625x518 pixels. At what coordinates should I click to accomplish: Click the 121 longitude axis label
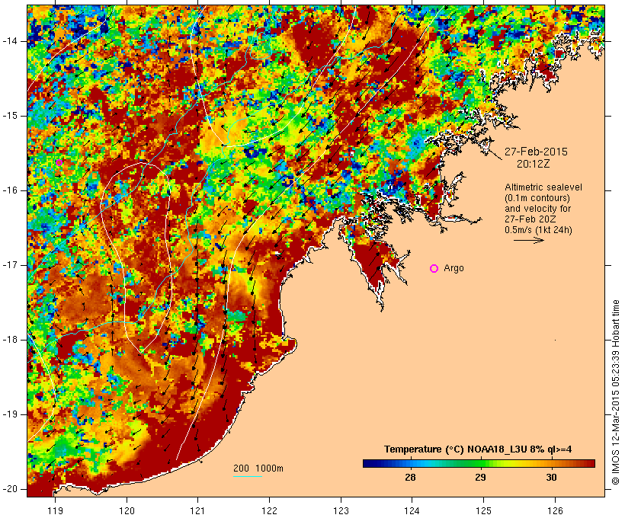point(197,511)
